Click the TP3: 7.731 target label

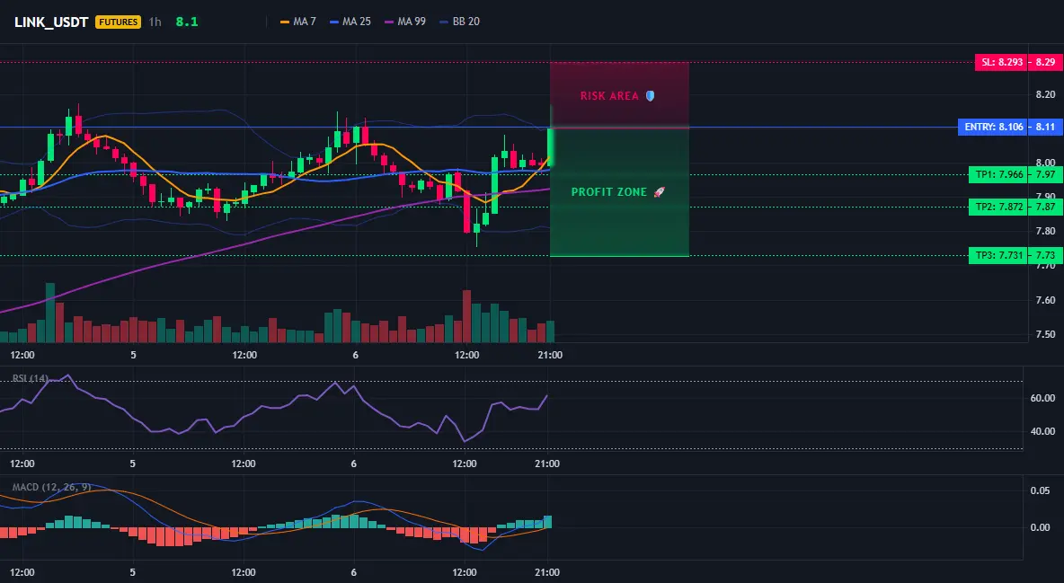click(x=997, y=256)
